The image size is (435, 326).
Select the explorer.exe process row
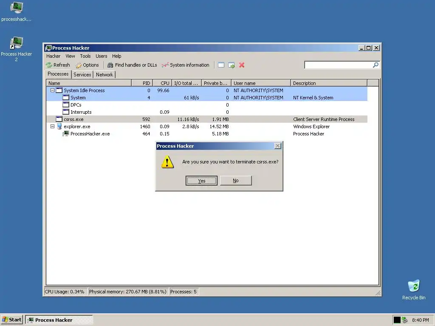pos(207,126)
